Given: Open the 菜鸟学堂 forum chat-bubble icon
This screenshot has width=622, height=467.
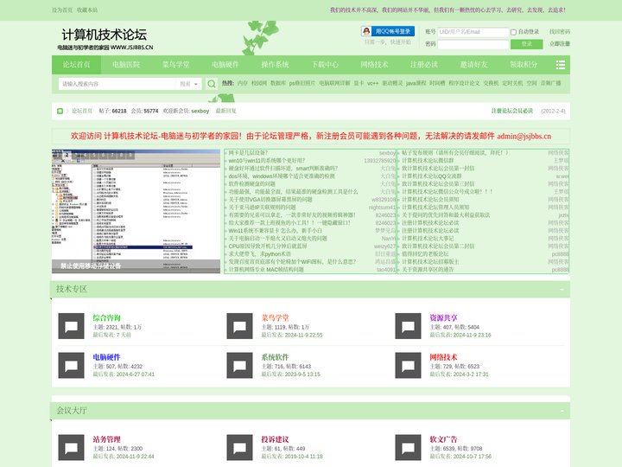Looking at the screenshot, I should [239, 326].
